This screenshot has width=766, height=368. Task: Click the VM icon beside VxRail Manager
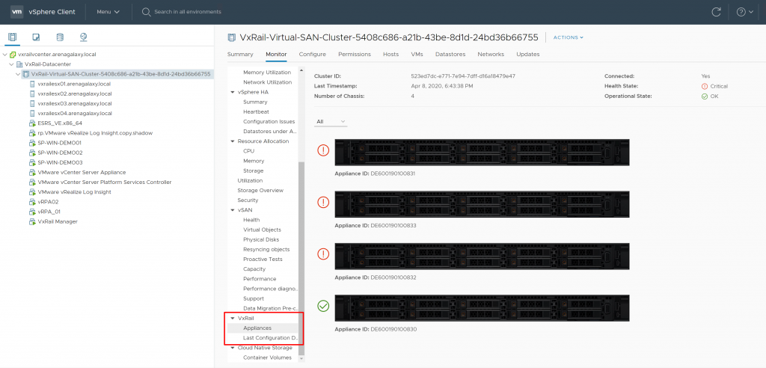point(32,221)
